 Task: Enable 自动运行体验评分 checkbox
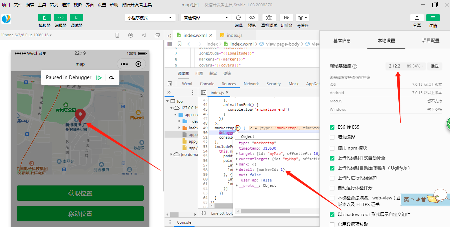point(332,188)
